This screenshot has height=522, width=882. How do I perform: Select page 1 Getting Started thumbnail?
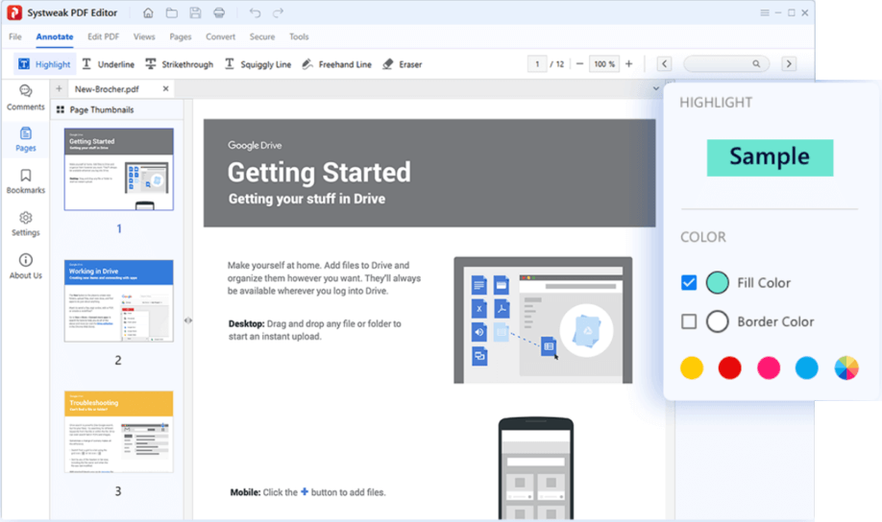coord(119,169)
